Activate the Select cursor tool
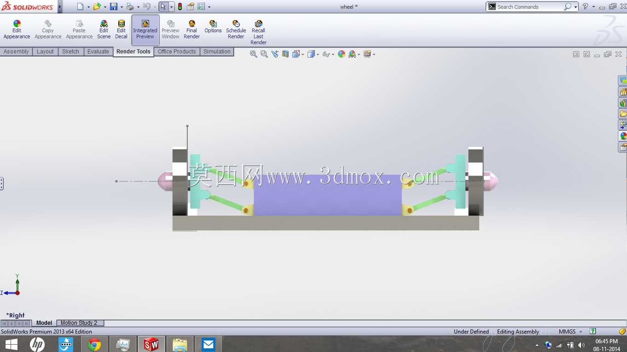 pyautogui.click(x=163, y=6)
